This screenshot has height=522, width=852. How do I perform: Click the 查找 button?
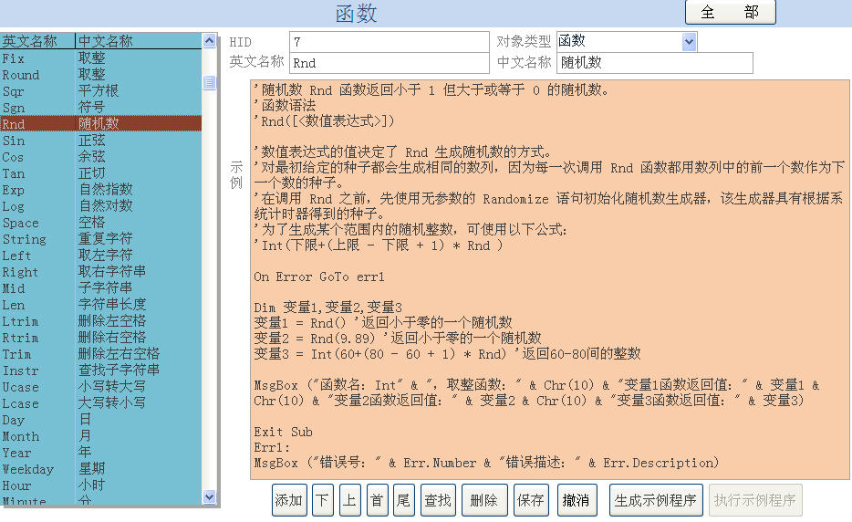tap(438, 500)
